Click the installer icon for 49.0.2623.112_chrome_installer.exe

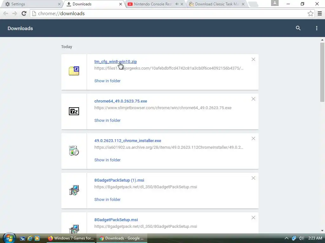click(x=74, y=150)
